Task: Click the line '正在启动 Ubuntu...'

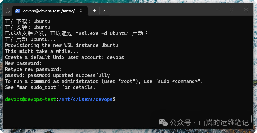Action: tap(30, 39)
